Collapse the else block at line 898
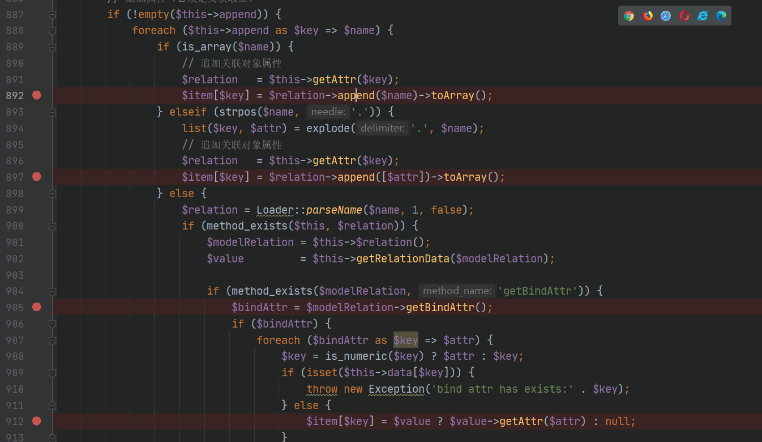Screen dimensions: 762x442 53,194
